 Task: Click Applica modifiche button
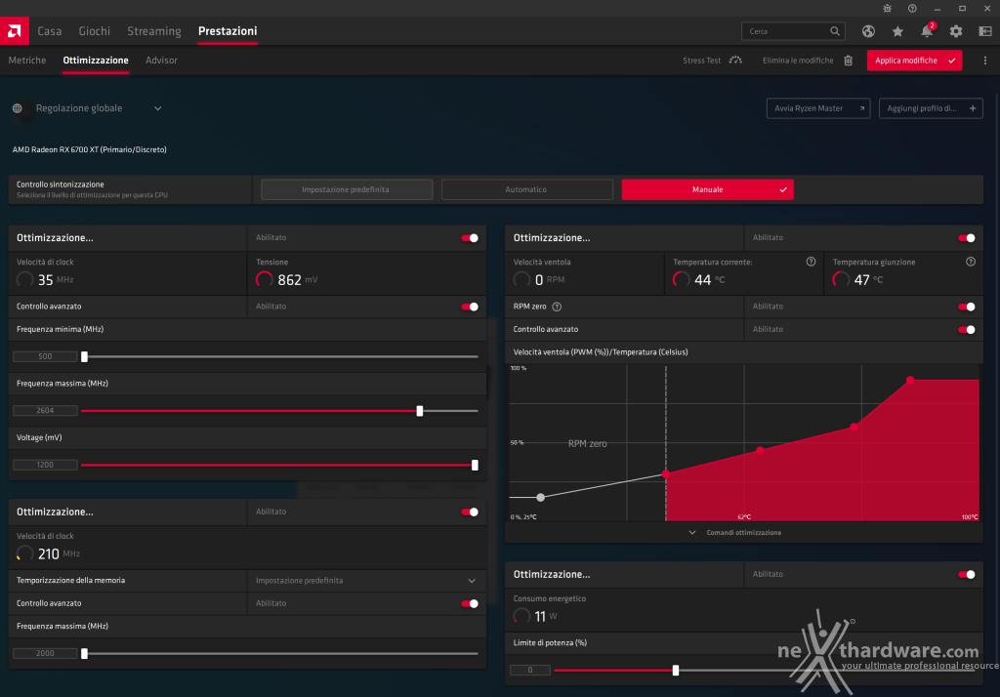tap(914, 61)
